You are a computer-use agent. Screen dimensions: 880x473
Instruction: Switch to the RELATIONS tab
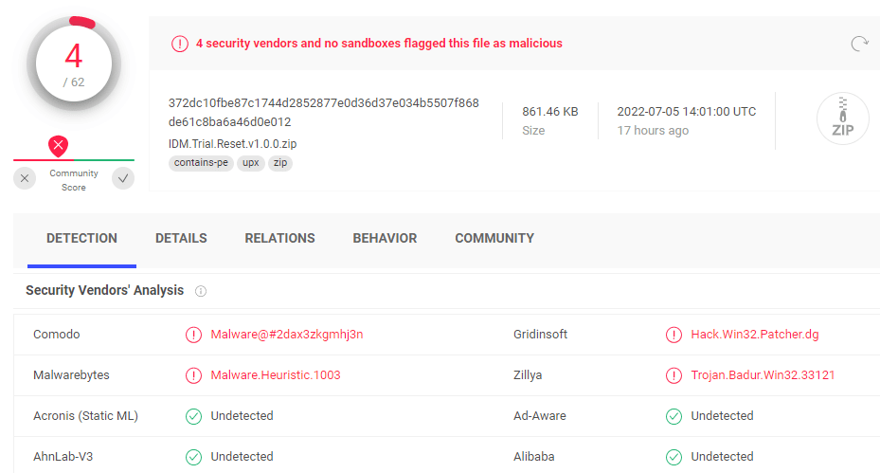coord(279,238)
